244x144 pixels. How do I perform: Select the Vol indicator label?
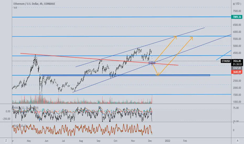tap(15, 8)
